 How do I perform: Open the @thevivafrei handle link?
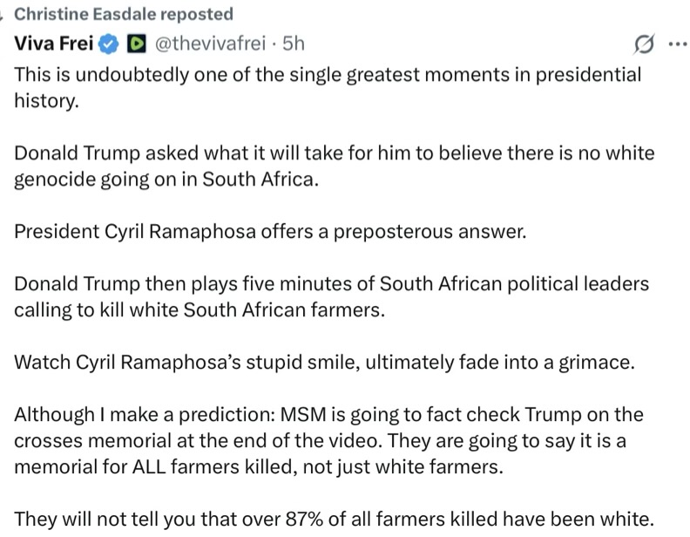210,44
